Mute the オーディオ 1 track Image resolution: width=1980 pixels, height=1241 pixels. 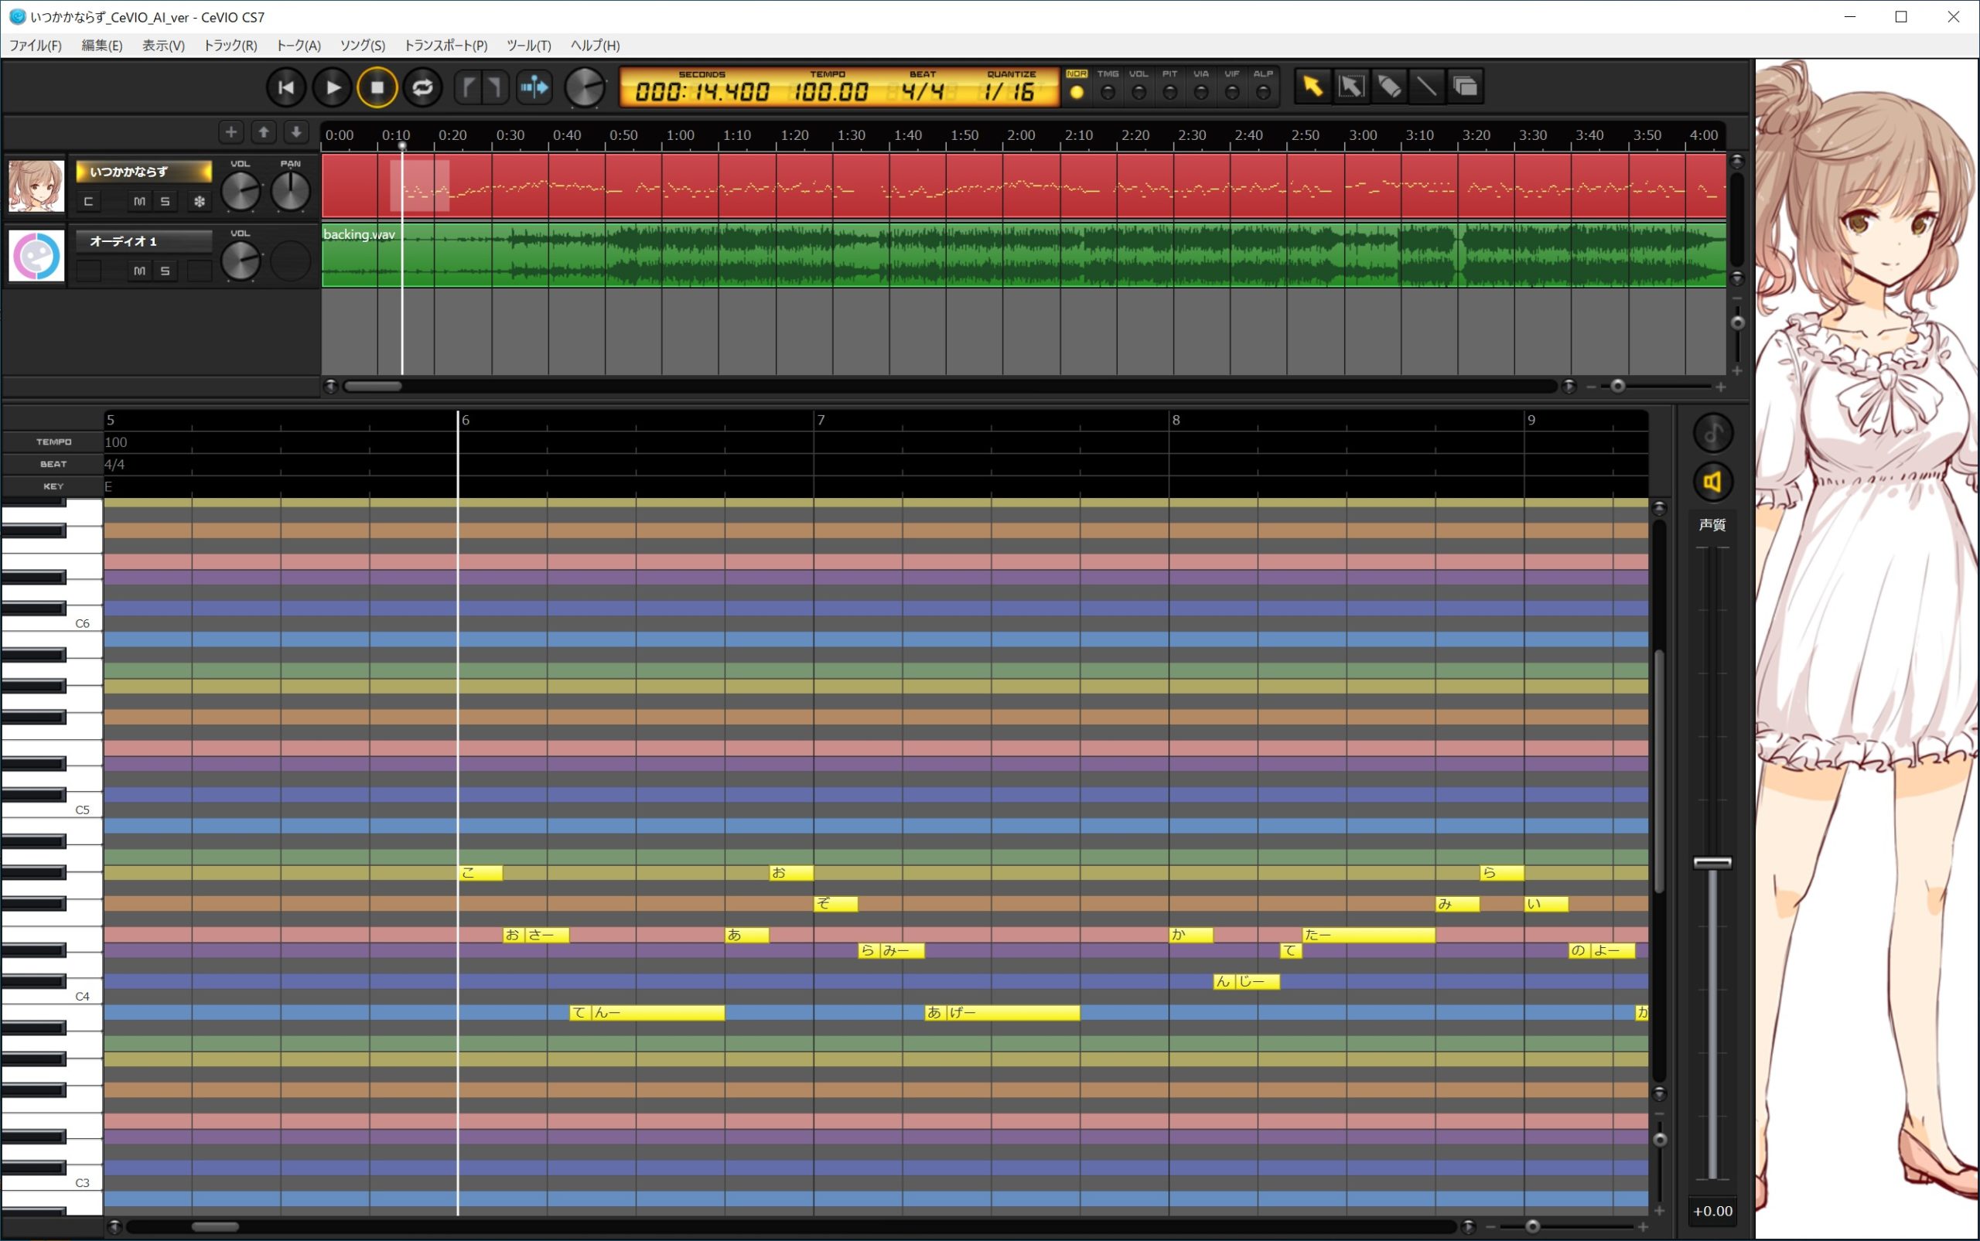139,271
